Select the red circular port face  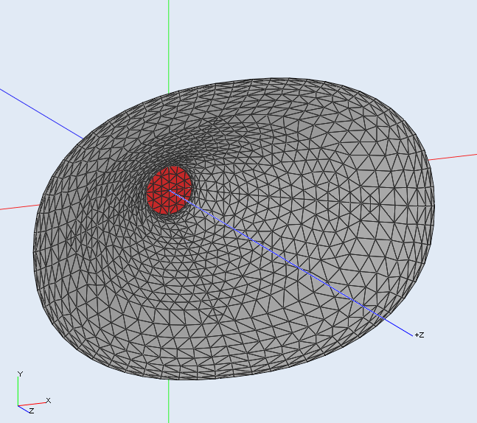169,190
